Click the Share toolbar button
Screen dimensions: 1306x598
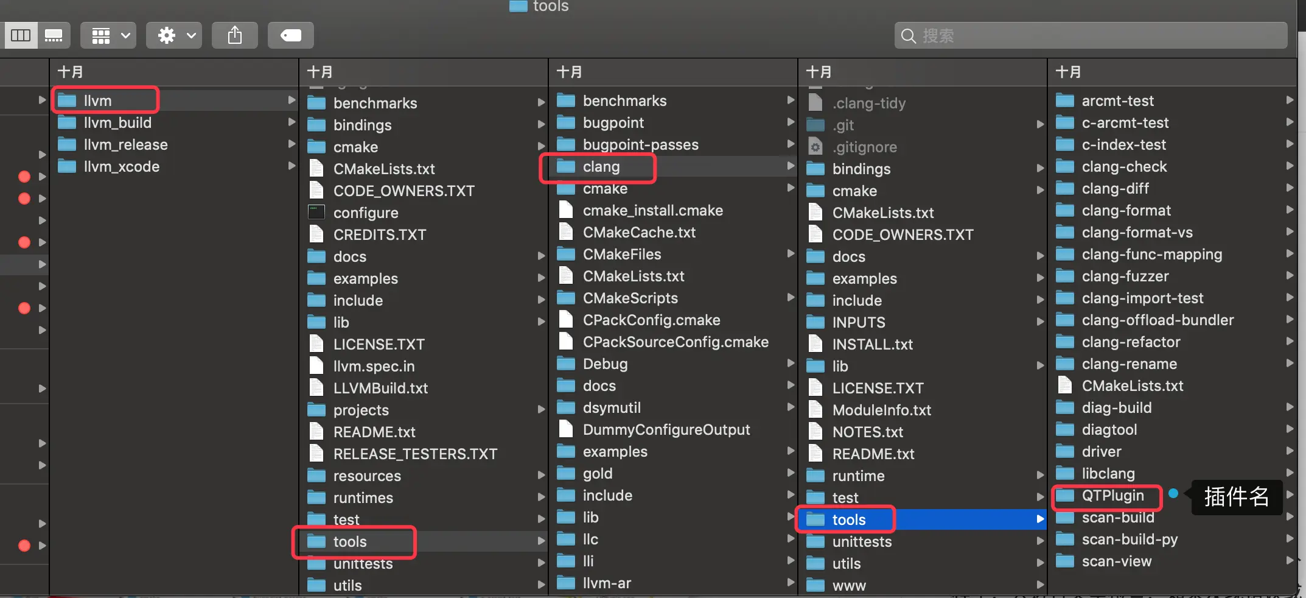(234, 35)
